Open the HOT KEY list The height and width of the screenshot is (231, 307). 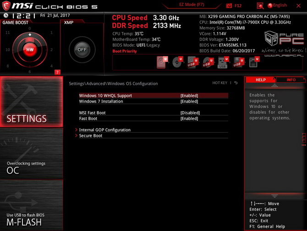coord(219,83)
